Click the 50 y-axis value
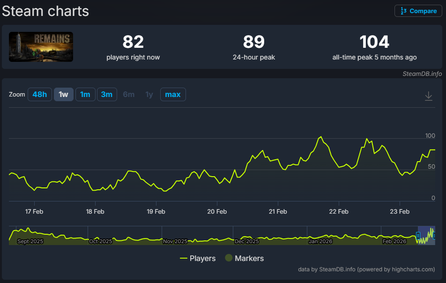The image size is (446, 283). tap(431, 167)
